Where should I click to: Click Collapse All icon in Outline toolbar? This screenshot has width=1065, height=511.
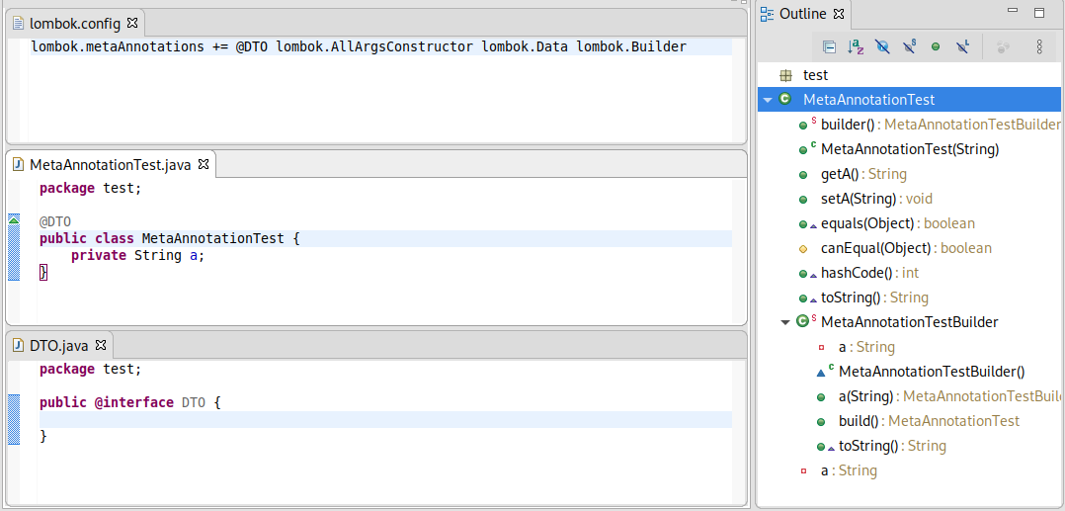(x=829, y=46)
